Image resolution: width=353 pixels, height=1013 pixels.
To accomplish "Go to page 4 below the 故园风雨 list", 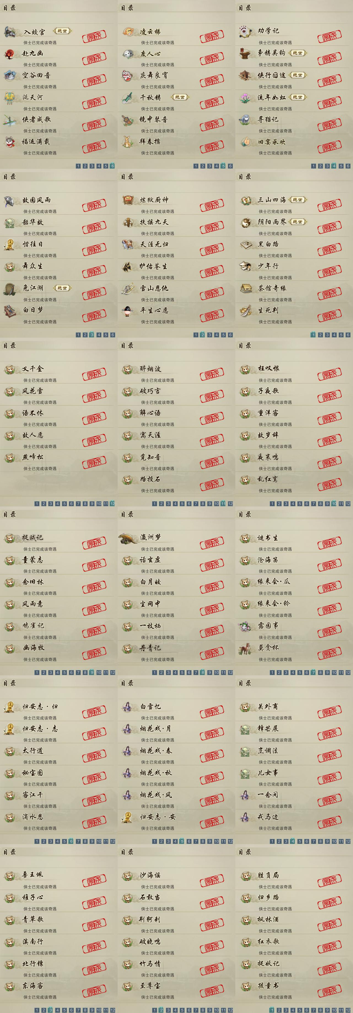I will (x=99, y=335).
